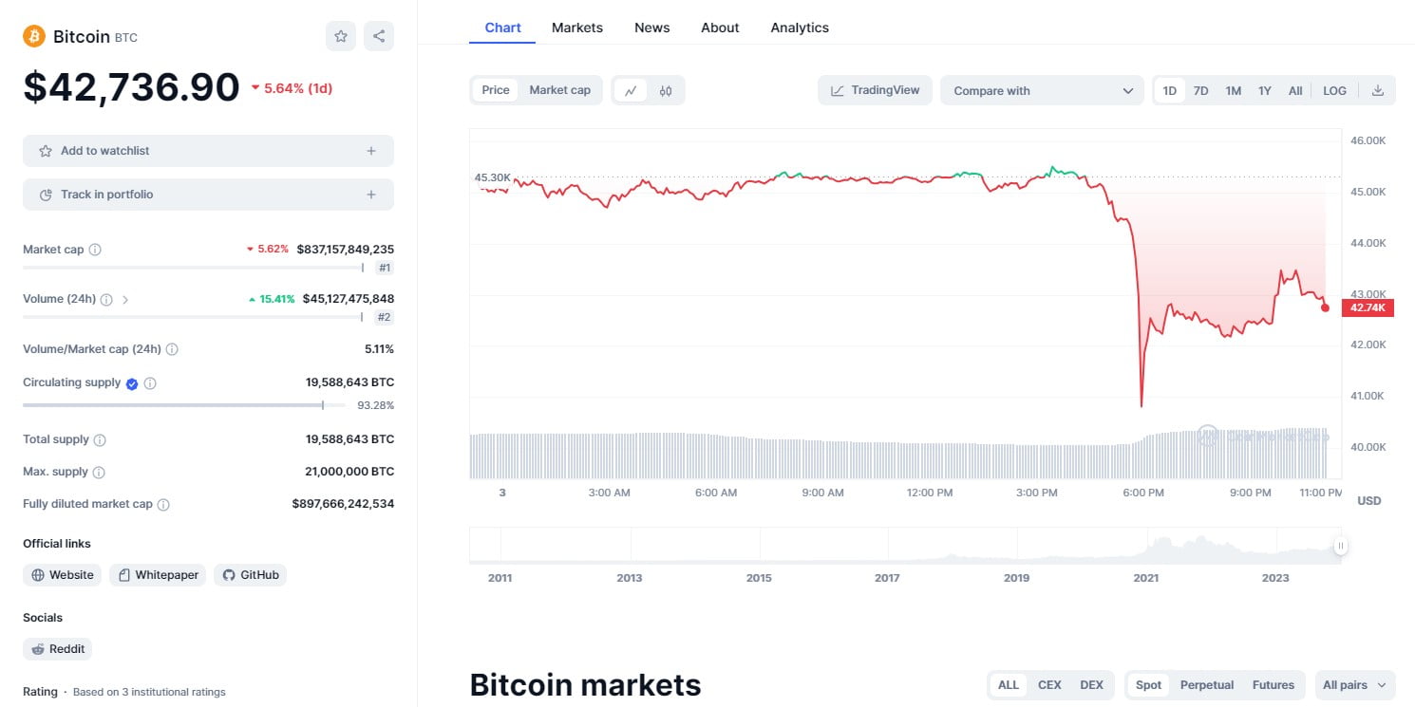Select the Market cap chart toggle
The image size is (1415, 707).
coord(559,90)
